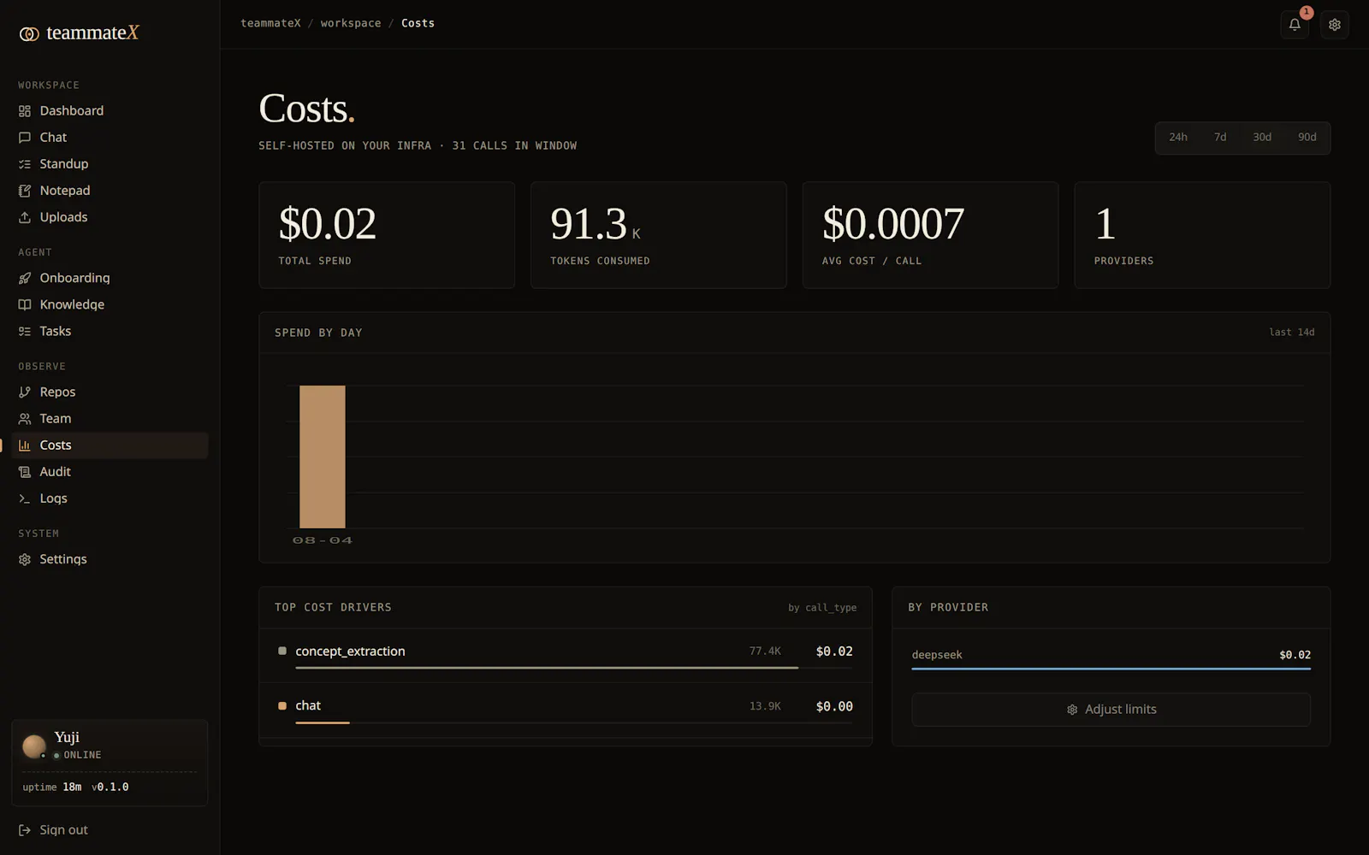Open notifications bell icon

coord(1295,24)
